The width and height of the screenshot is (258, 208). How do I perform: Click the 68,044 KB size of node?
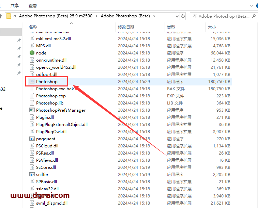coord(221,53)
